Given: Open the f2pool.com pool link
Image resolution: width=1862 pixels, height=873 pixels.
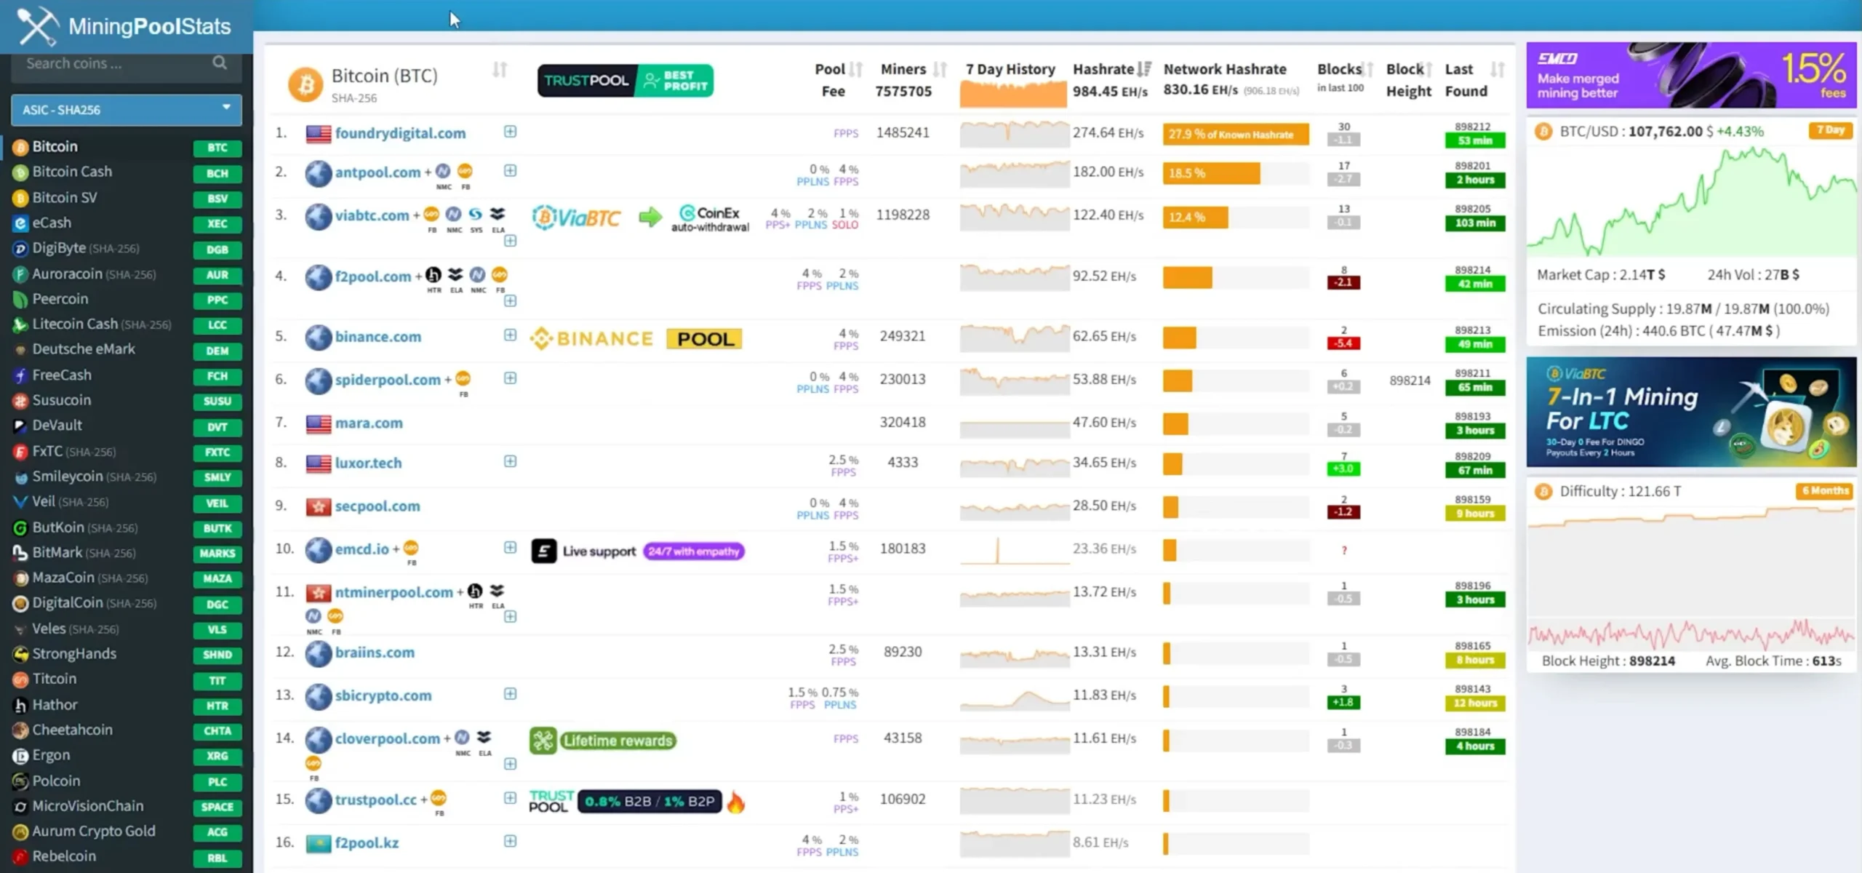Looking at the screenshot, I should pos(373,276).
